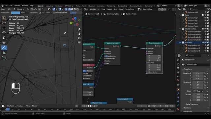Collapse the SmallBranches collection

[x=180, y=29]
